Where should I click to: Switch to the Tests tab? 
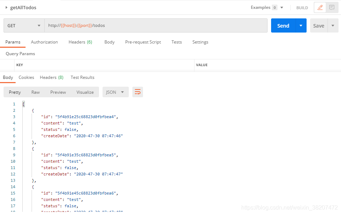click(x=176, y=42)
